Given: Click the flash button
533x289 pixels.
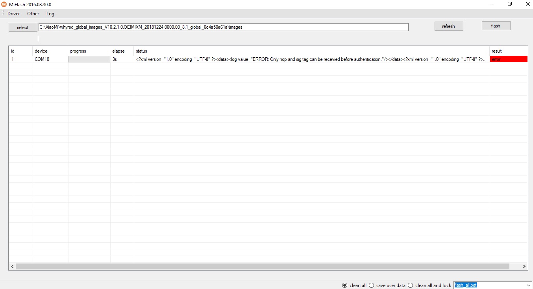Looking at the screenshot, I should coord(496,26).
